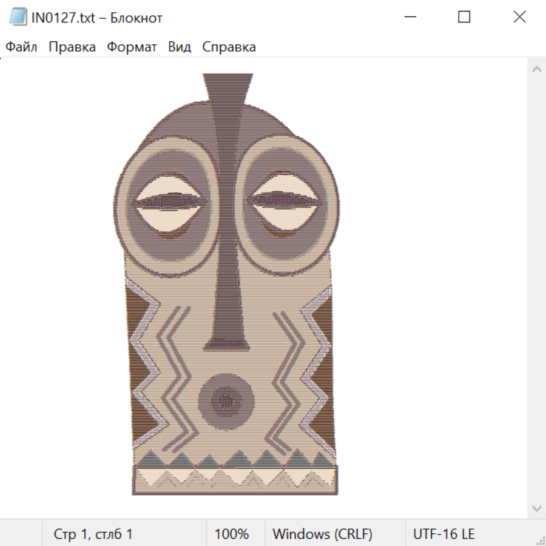Screen dimensions: 546x546
Task: Open the Формат menu
Action: tap(132, 47)
